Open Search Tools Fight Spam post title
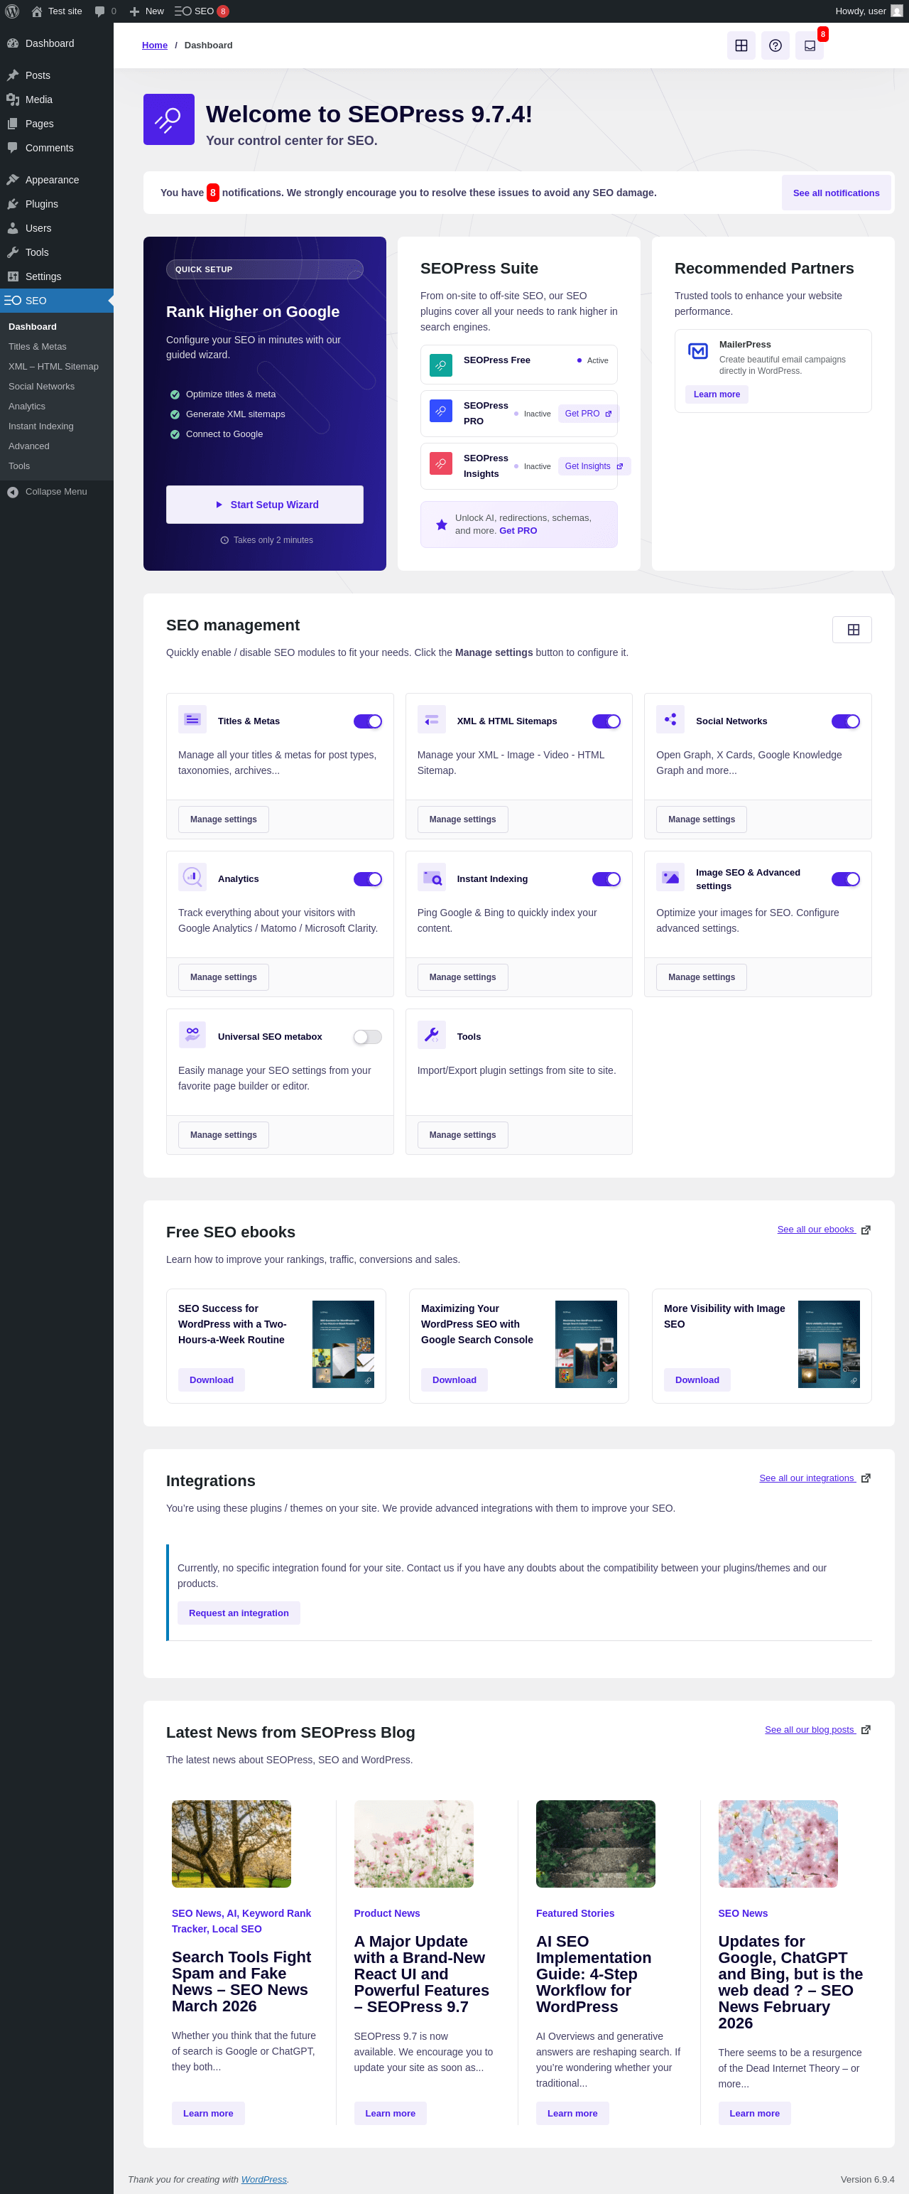The height and width of the screenshot is (2194, 909). click(241, 1981)
